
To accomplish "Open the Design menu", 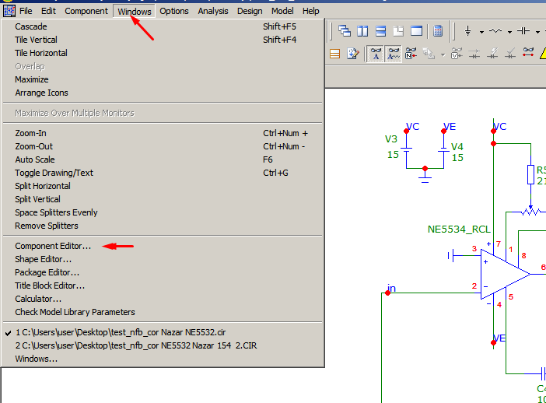I will tap(250, 11).
